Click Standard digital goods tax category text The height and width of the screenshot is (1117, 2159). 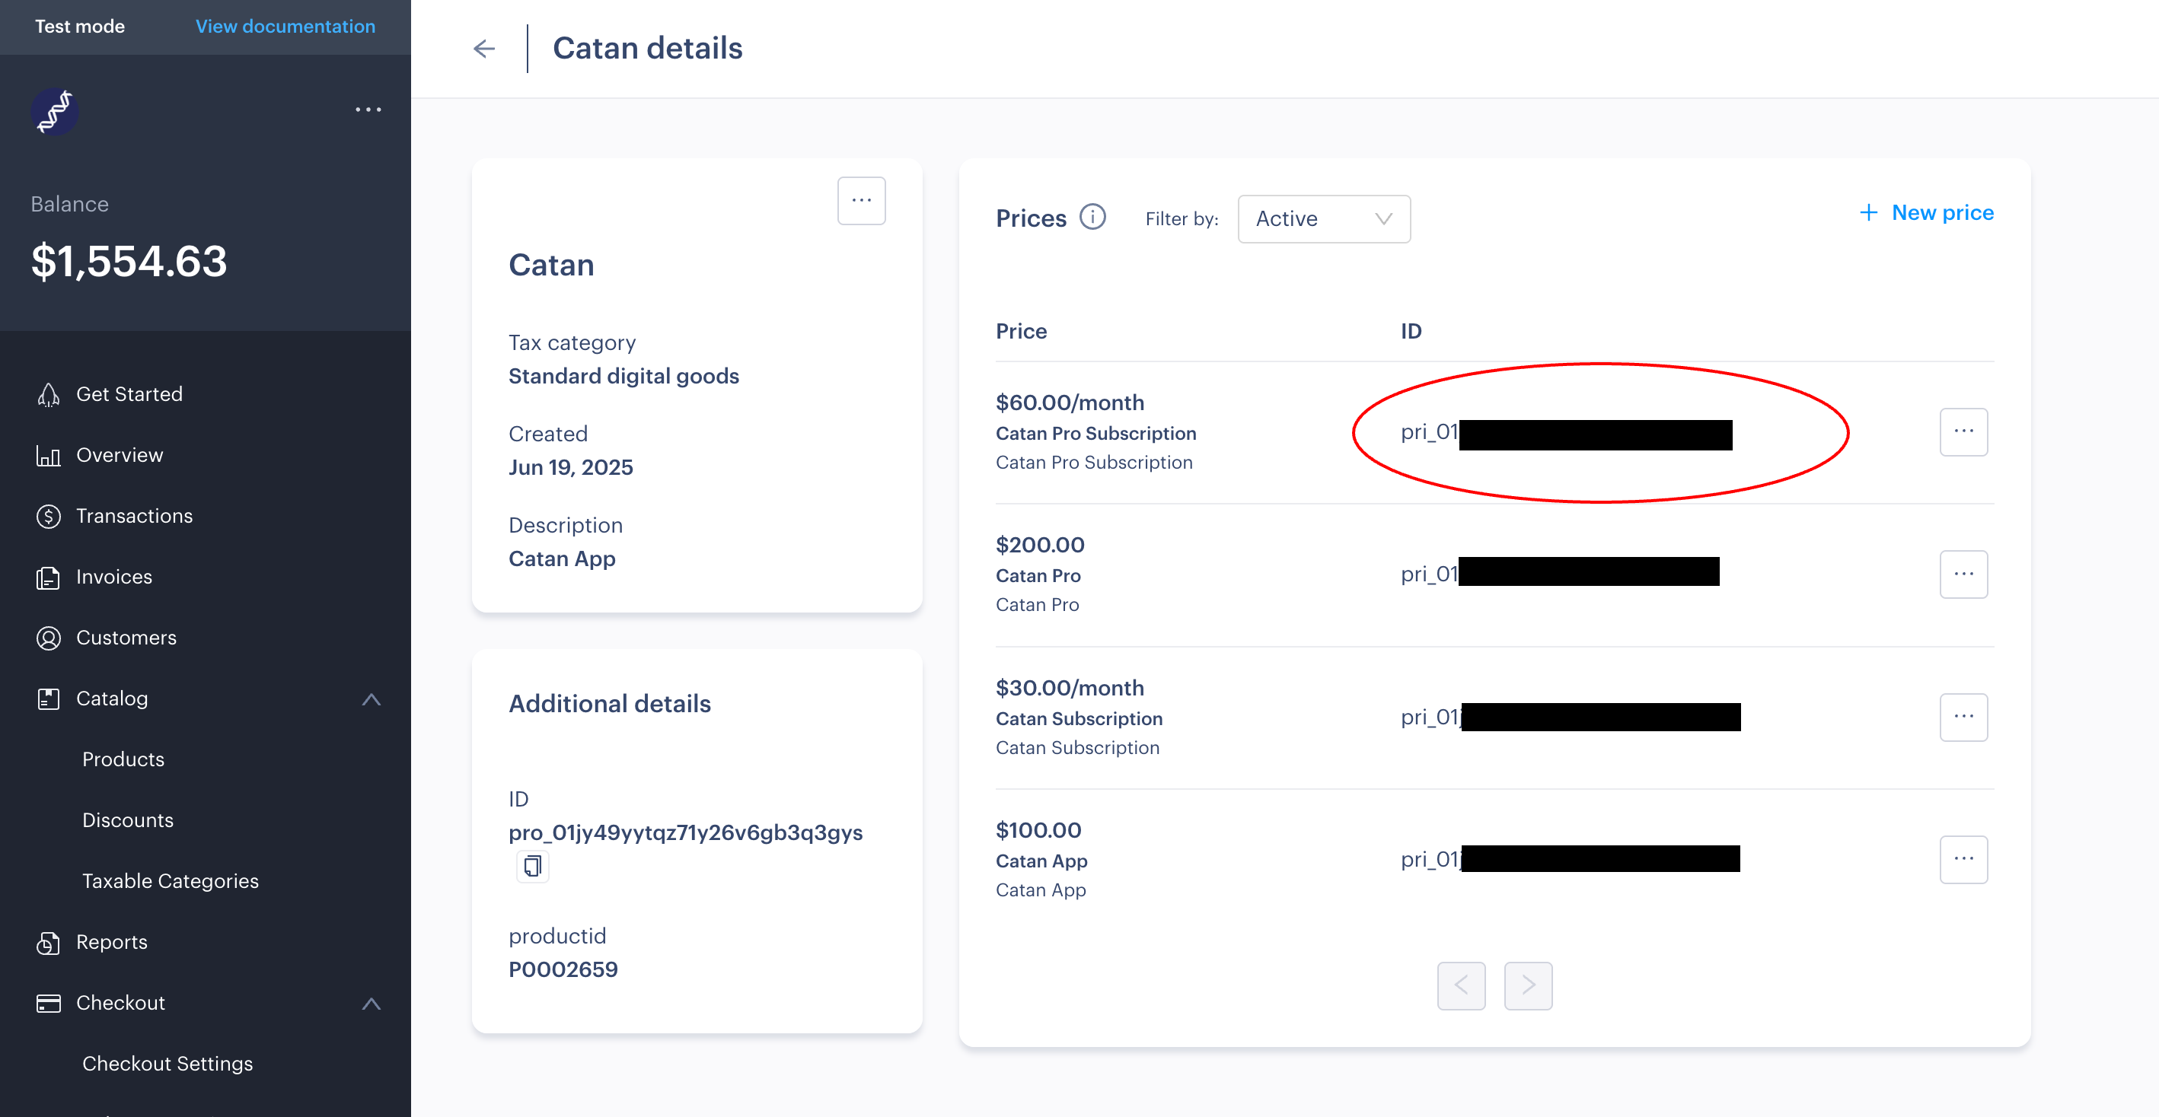tap(623, 376)
